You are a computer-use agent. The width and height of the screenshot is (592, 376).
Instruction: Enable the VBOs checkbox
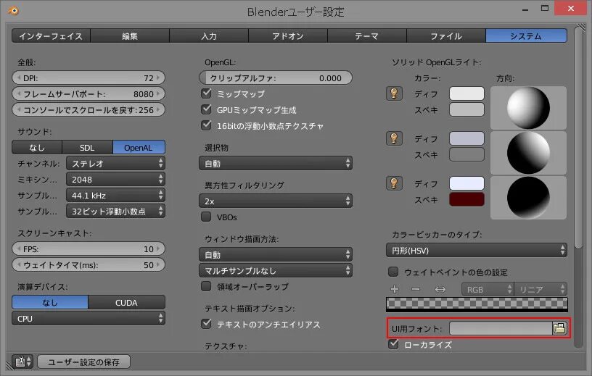(206, 217)
